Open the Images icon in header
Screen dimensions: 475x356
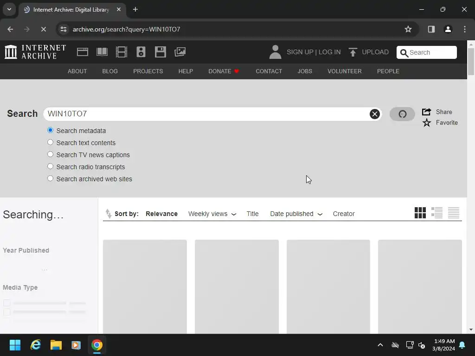(180, 52)
